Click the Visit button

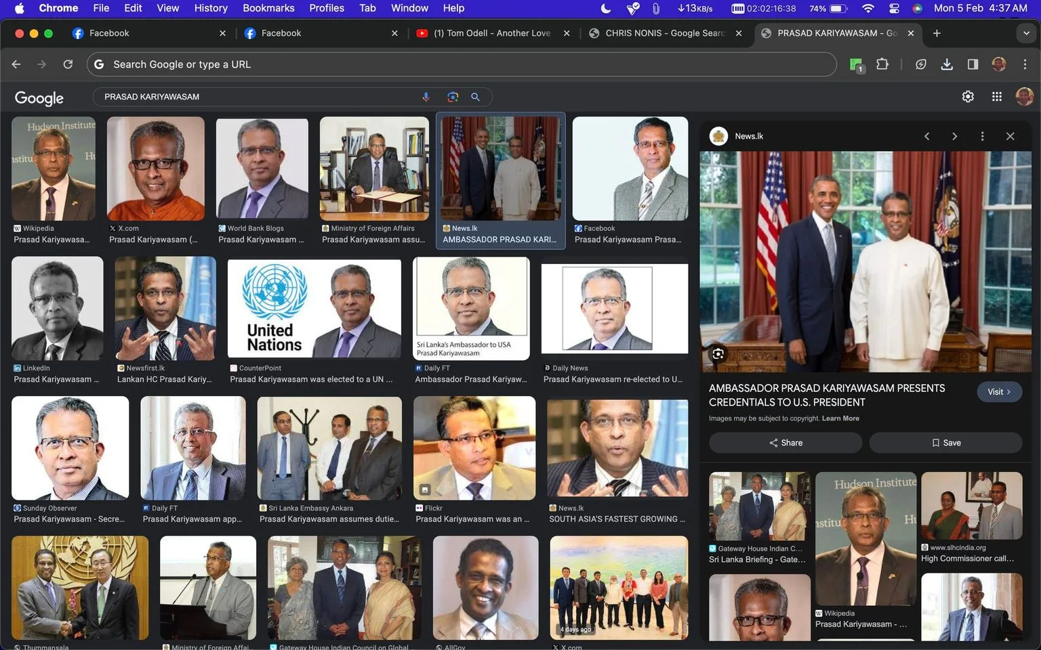tap(999, 392)
